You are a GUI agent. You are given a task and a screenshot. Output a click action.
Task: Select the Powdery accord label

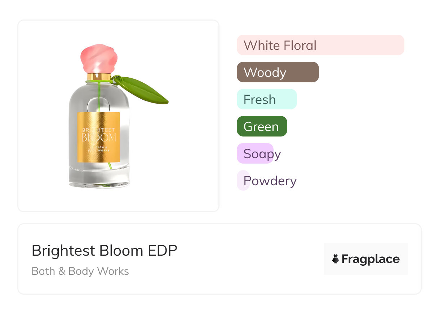pyautogui.click(x=270, y=181)
